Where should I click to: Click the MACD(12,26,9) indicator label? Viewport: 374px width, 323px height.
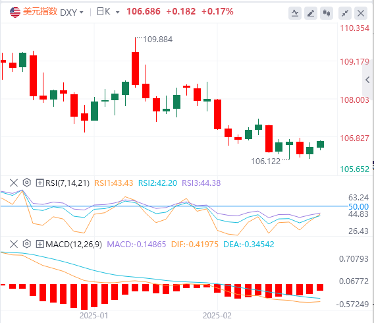coord(74,244)
